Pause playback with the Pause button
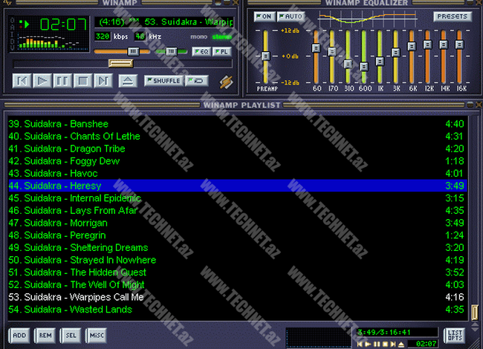 pos(63,80)
